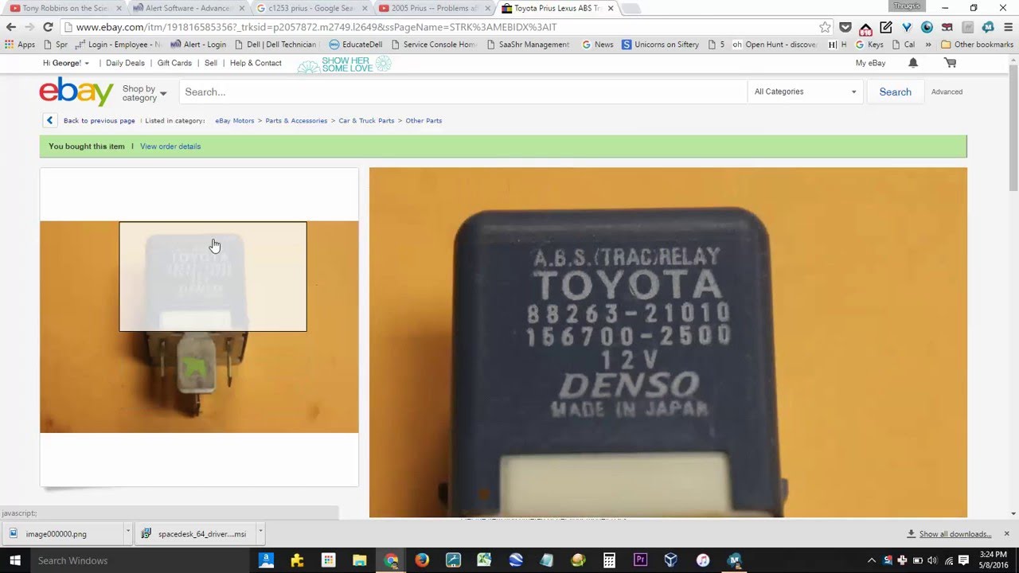Viewport: 1019px width, 573px height.
Task: Open the iTunes taskbar icon
Action: coord(702,560)
